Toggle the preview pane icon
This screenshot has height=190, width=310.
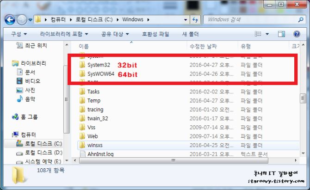(x=281, y=34)
